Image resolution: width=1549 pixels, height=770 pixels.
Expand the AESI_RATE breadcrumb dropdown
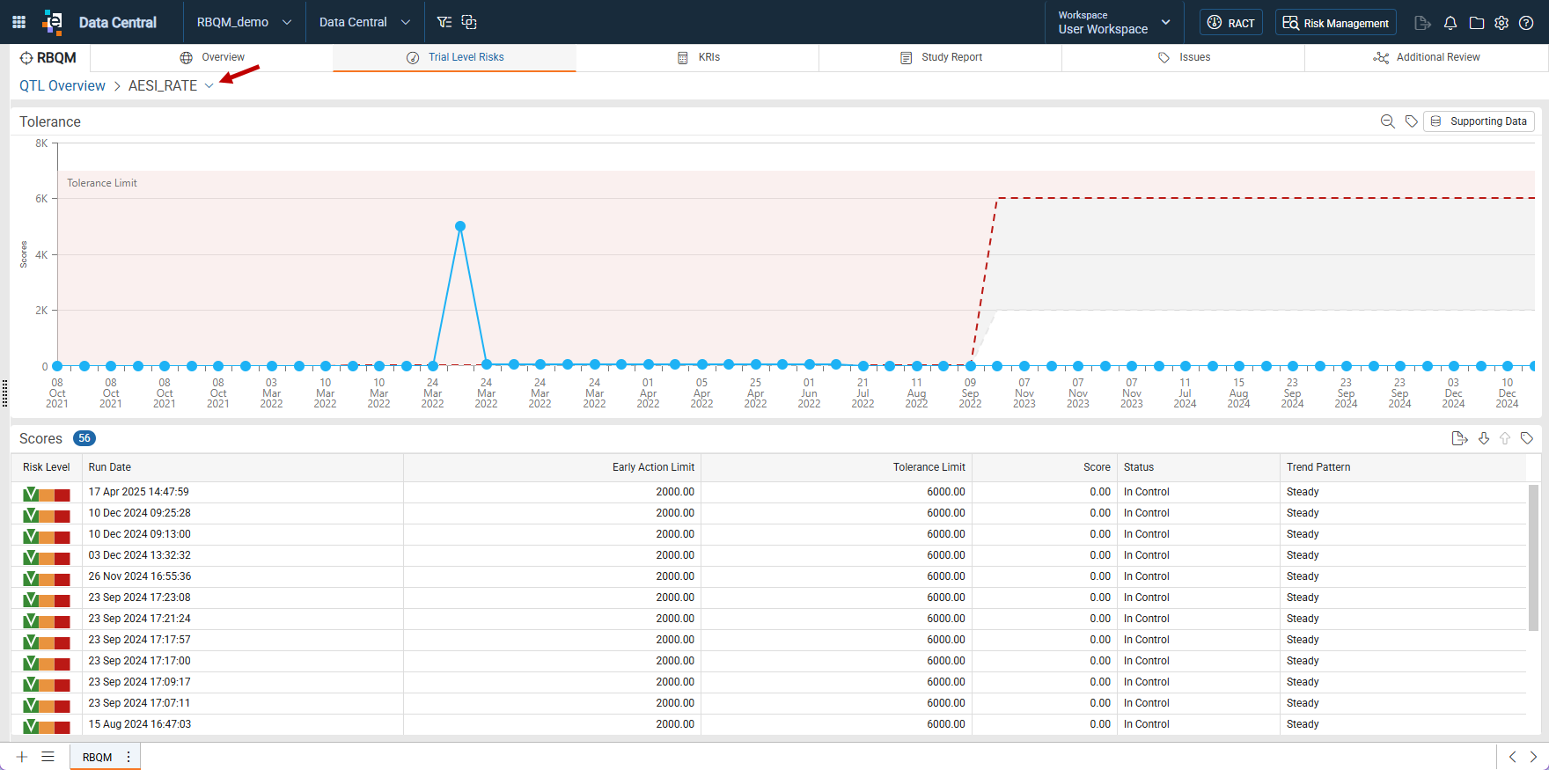coord(209,85)
